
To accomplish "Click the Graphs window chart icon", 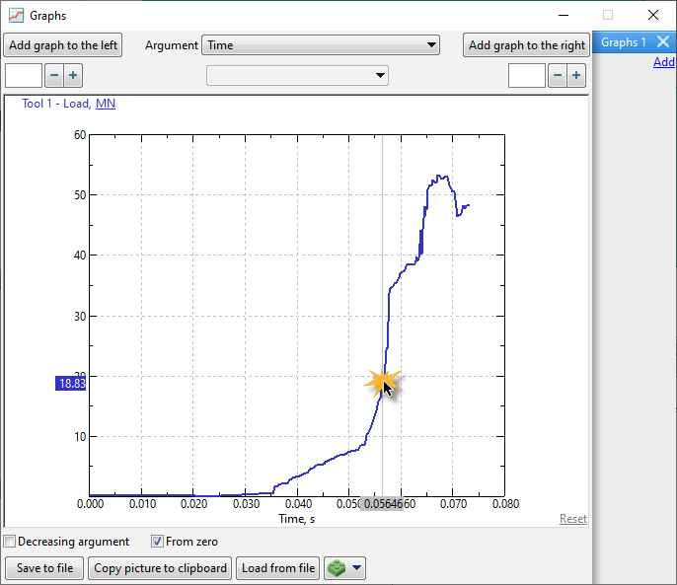I will (x=17, y=16).
